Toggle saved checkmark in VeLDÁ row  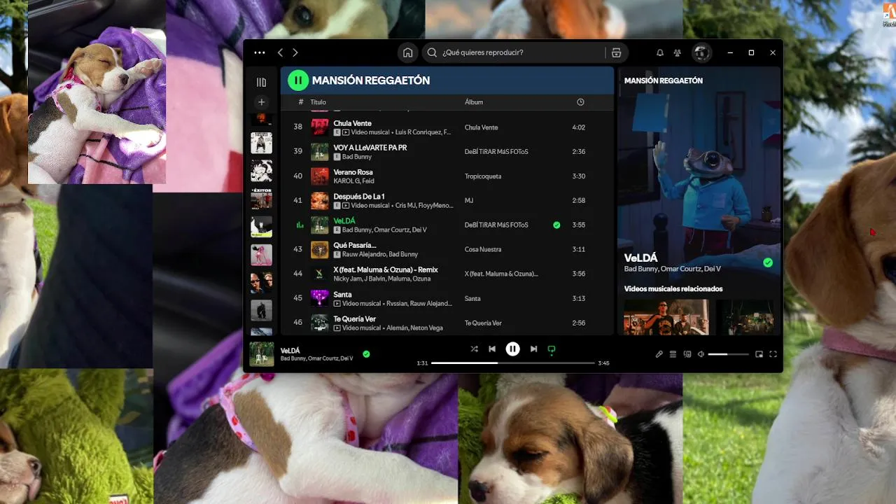[556, 225]
